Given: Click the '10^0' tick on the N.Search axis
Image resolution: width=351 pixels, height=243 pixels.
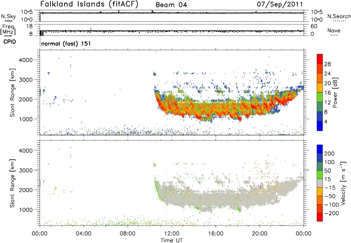Looking at the screenshot, I should tap(317, 20).
